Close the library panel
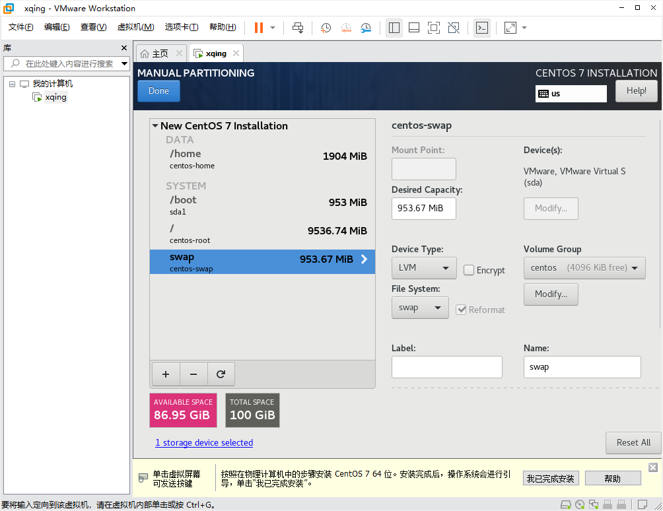663x511 pixels. [124, 48]
